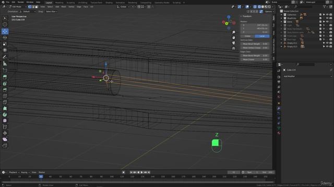
Task: Switch to the Modeling workspace tab
Action: (59, 3)
